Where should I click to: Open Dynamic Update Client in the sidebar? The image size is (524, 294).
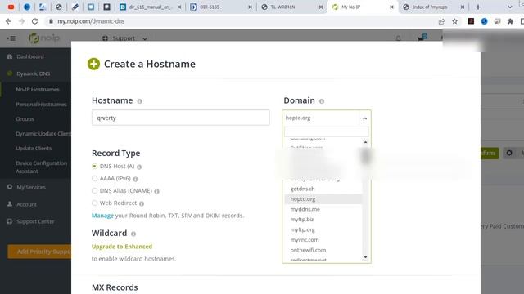(x=43, y=134)
